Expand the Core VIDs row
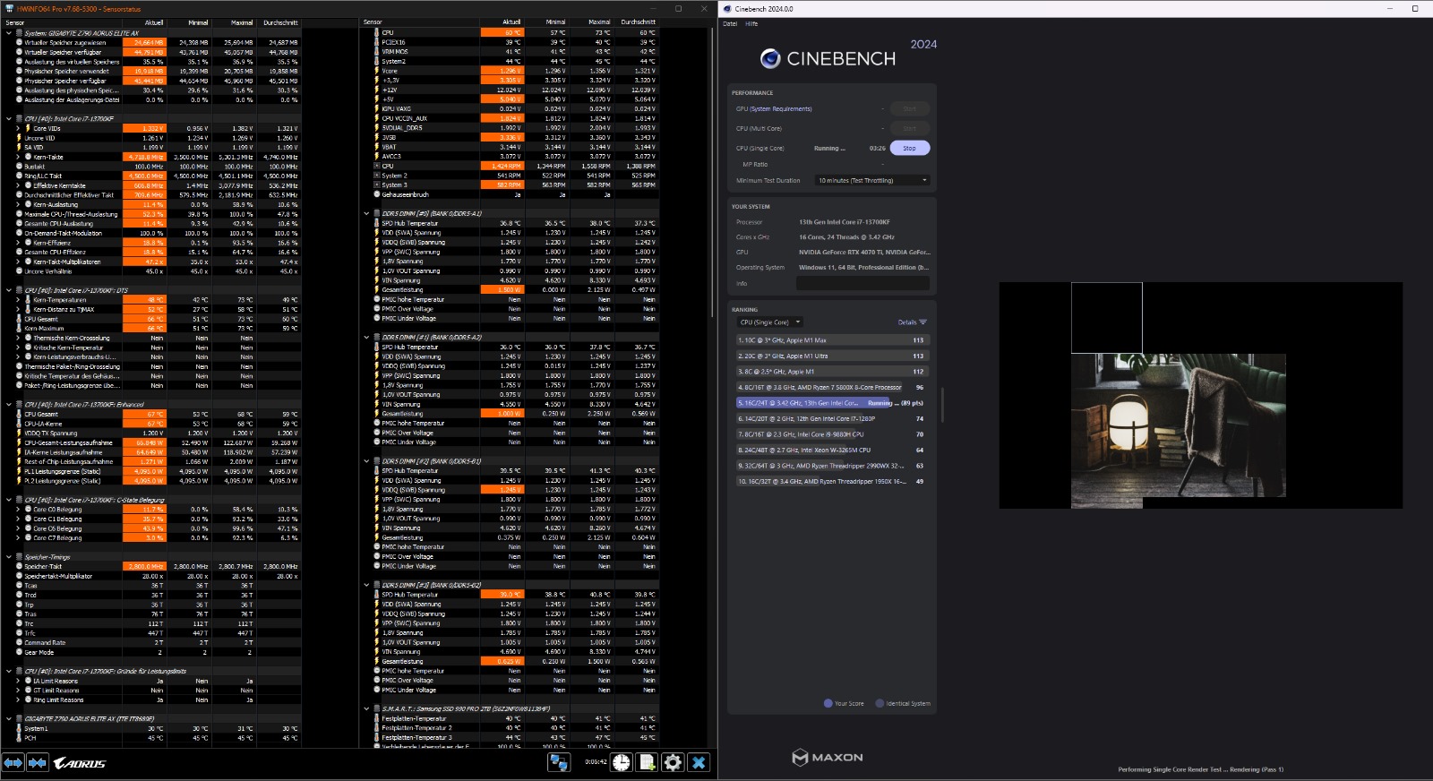 click(18, 128)
